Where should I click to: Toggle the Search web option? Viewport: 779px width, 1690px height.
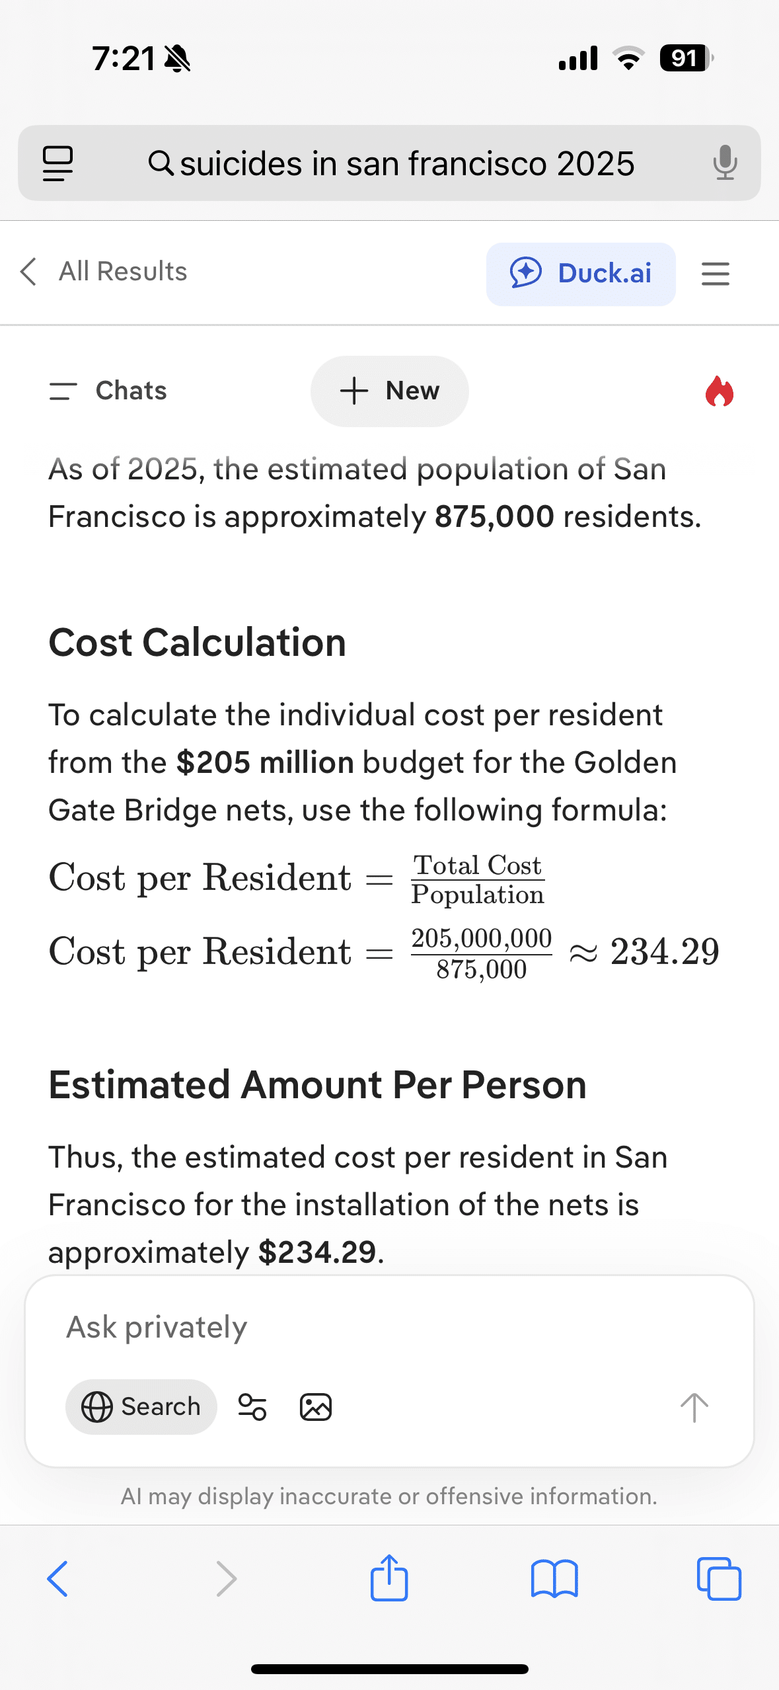(x=141, y=1406)
